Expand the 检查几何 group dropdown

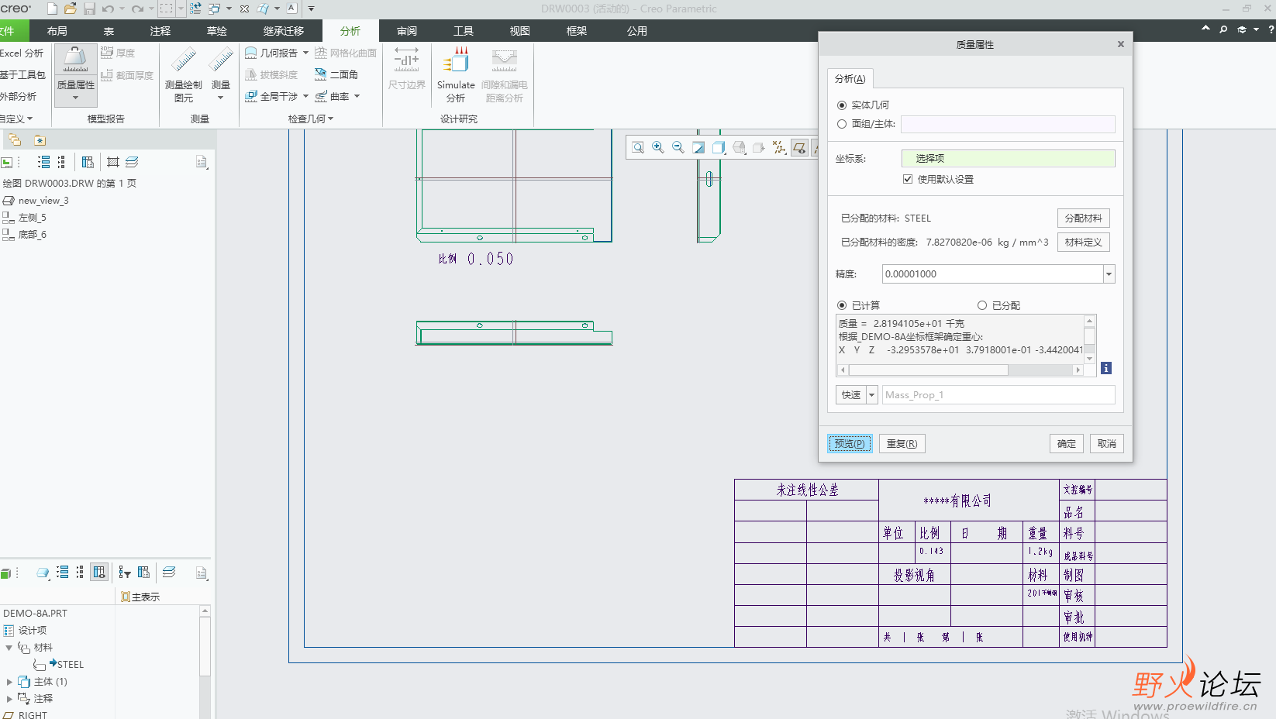(311, 119)
